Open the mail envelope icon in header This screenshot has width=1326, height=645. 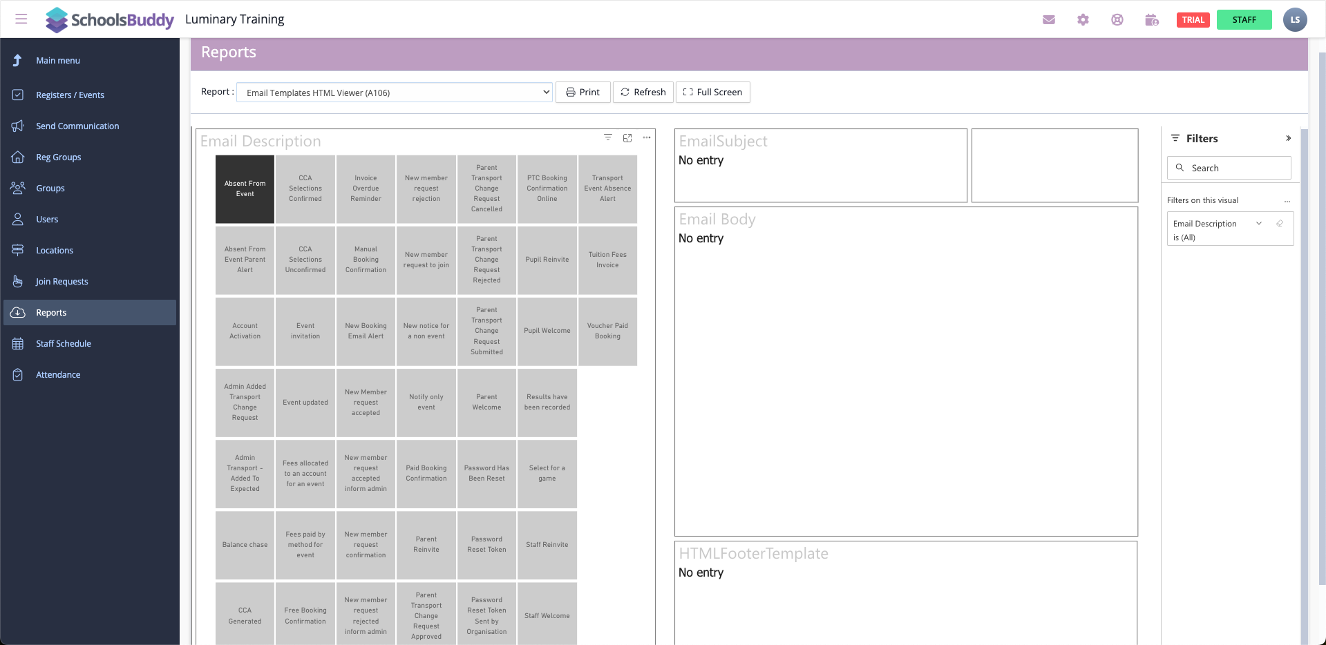1048,20
